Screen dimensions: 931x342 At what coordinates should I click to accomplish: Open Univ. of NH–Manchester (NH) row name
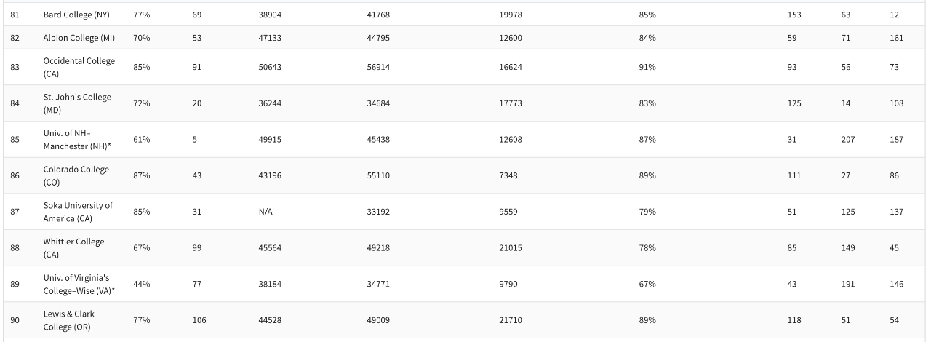coord(77,139)
